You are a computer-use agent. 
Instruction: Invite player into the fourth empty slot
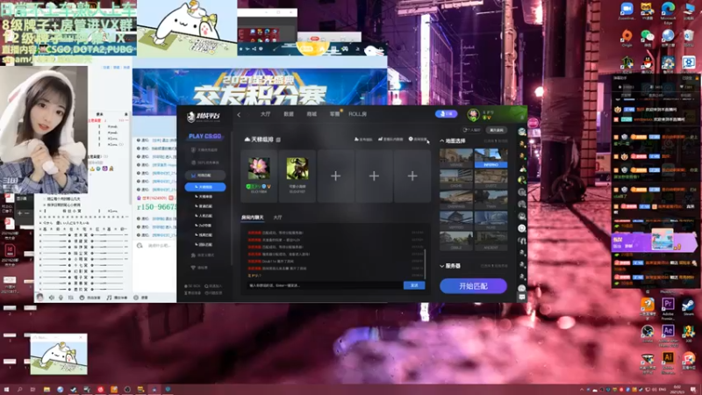pyautogui.click(x=374, y=176)
